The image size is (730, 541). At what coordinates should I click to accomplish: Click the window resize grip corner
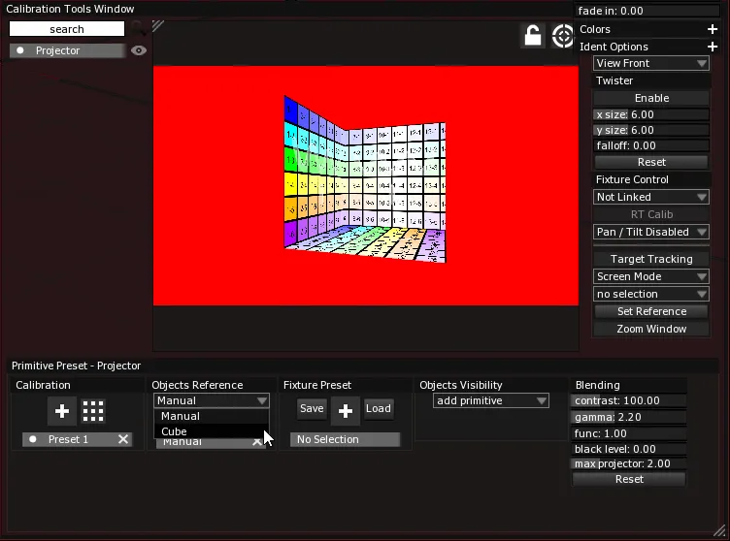click(x=719, y=530)
